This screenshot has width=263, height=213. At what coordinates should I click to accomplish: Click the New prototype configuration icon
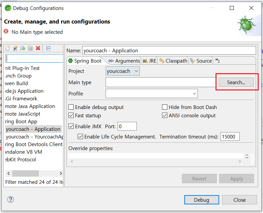(x=15, y=48)
